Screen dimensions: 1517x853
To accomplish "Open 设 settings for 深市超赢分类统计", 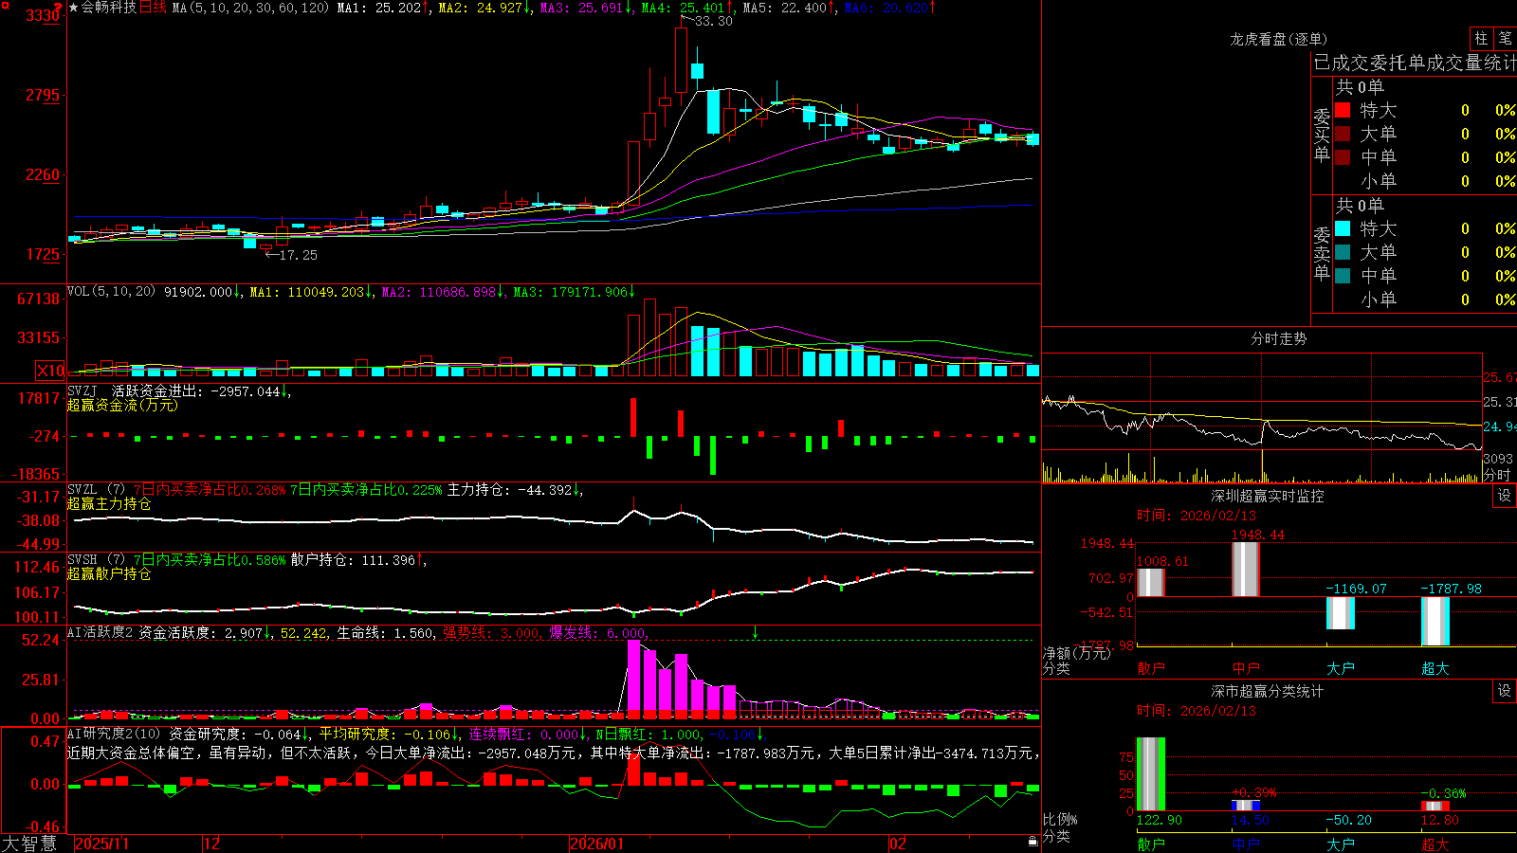I will point(1505,691).
